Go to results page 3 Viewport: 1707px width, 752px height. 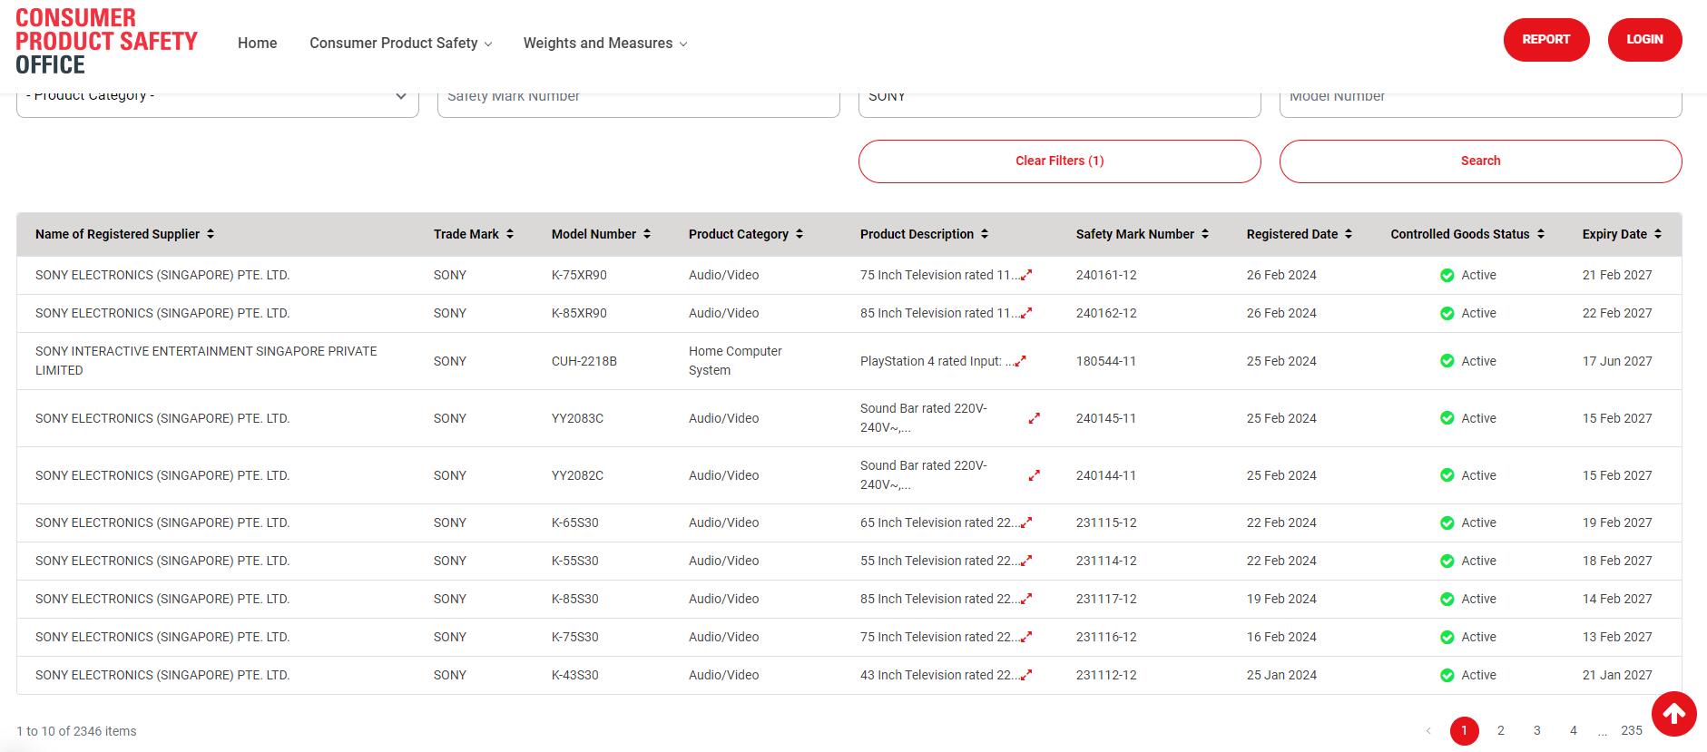[1537, 730]
